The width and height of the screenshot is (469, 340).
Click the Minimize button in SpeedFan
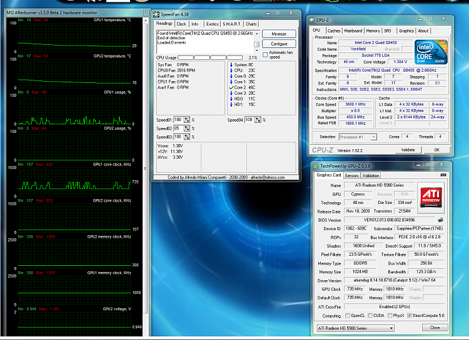279,34
